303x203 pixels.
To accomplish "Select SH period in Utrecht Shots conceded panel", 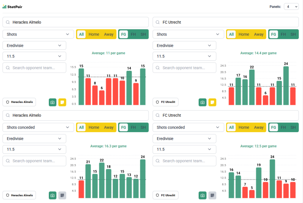I will [293, 127].
